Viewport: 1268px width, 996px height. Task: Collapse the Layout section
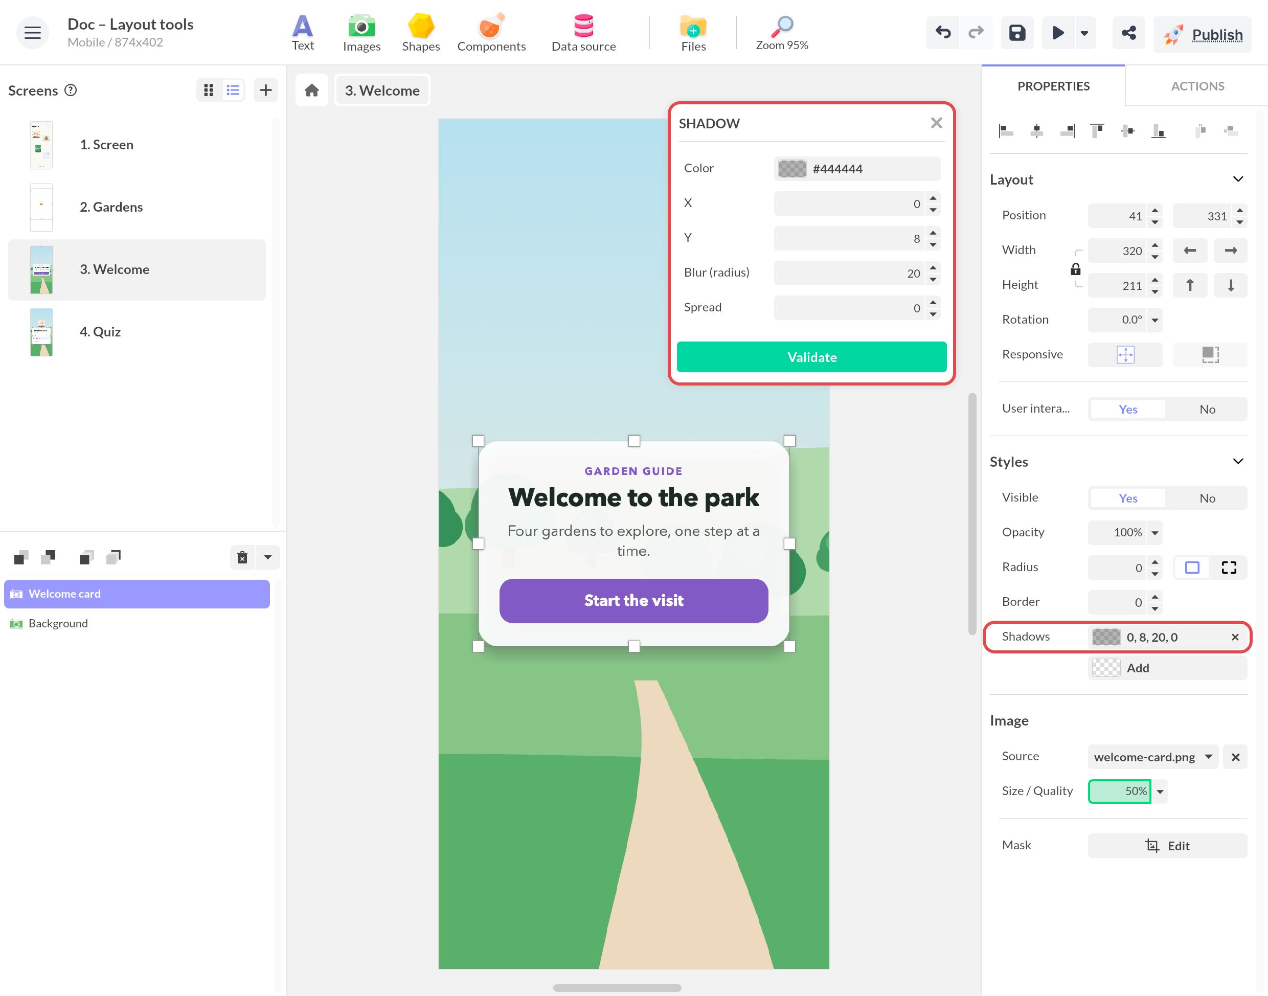[x=1238, y=179]
